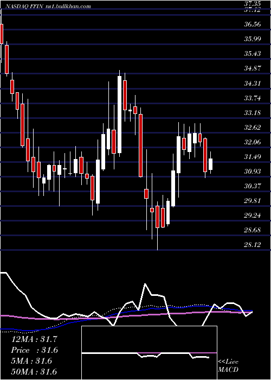Image resolution: width=271 pixels, height=380 pixels.
Task: Click the 34.31 price axis label
Action: coord(253,83)
